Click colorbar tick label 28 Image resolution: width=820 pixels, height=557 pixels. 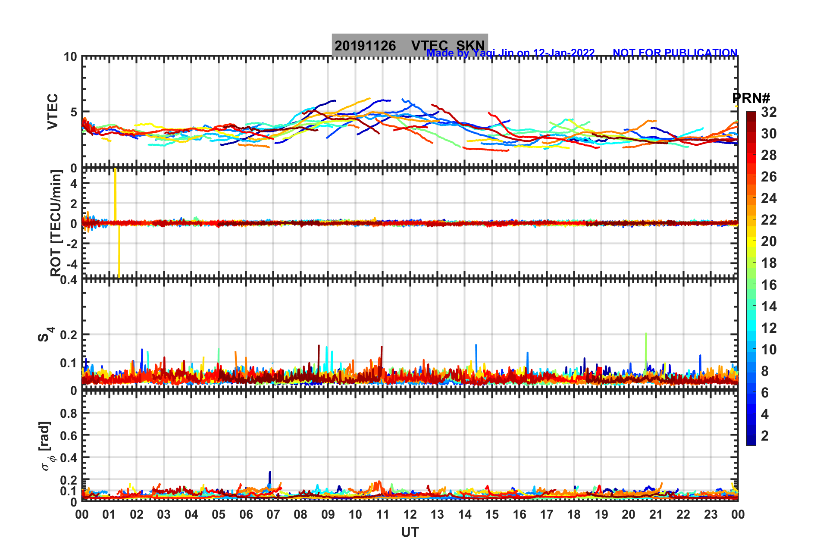(x=769, y=155)
